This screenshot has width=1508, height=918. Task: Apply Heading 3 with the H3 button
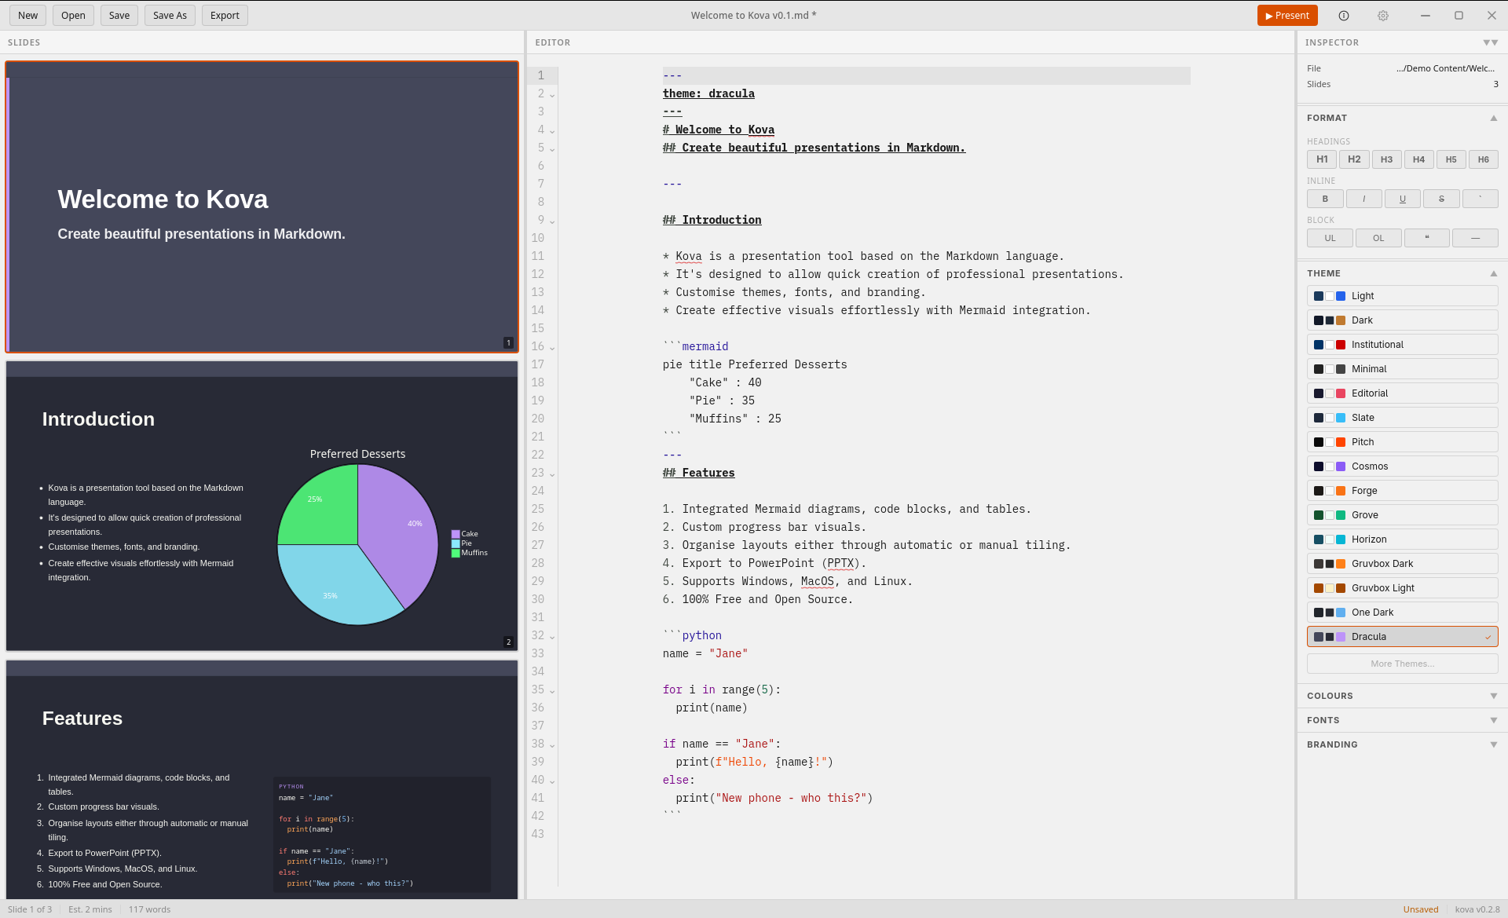[1386, 159]
